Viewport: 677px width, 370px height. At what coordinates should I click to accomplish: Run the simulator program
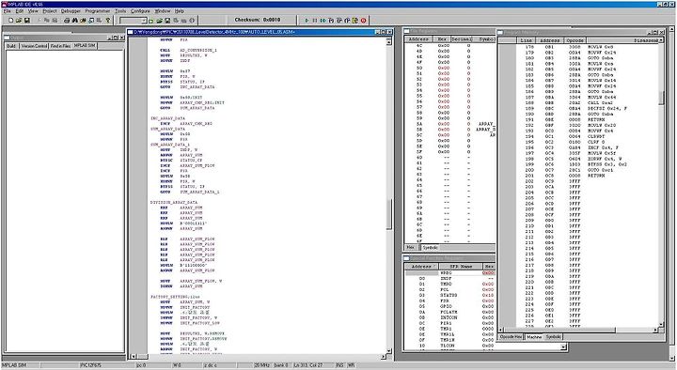[307, 21]
